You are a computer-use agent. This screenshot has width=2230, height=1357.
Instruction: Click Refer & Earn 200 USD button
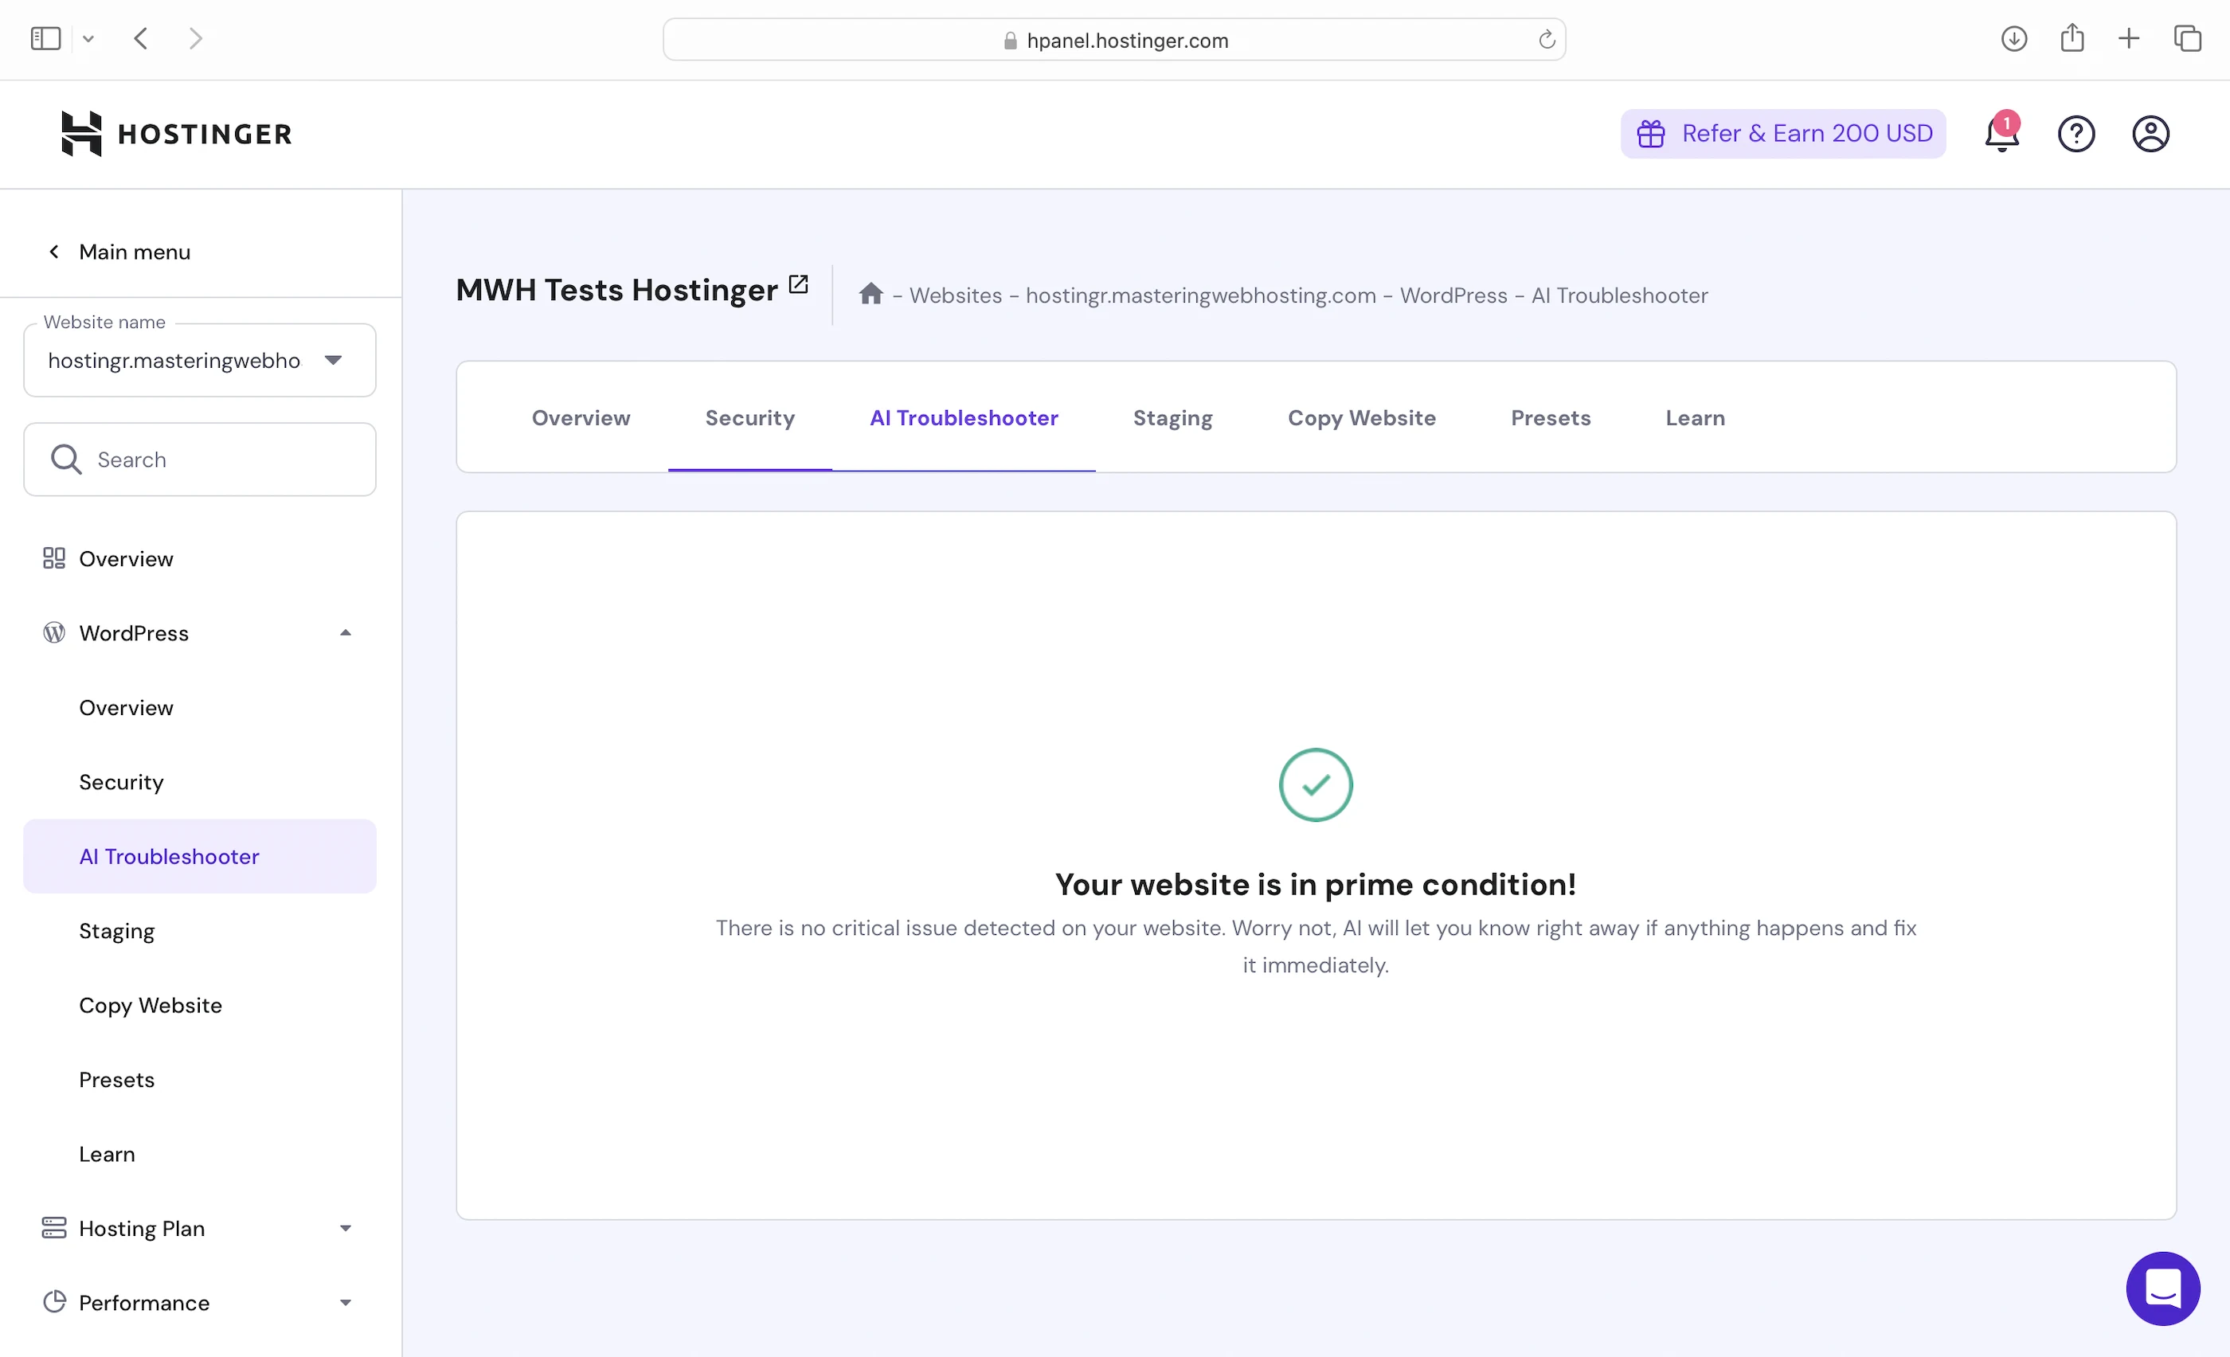pyautogui.click(x=1783, y=134)
